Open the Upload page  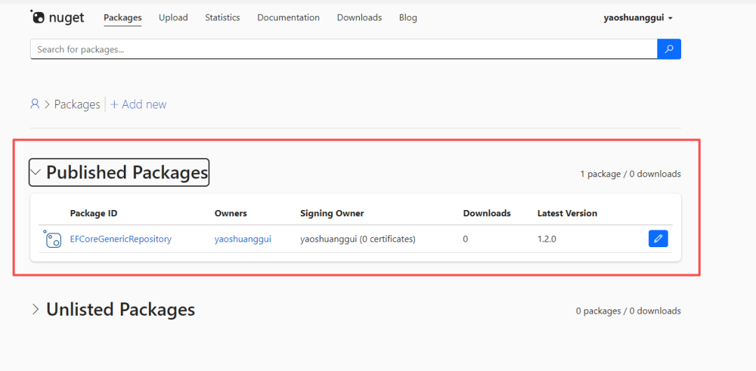(x=173, y=17)
